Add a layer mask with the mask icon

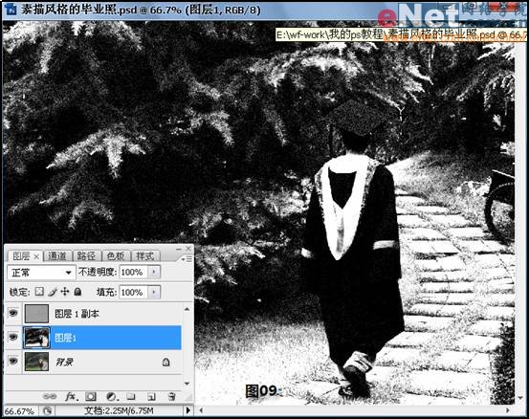pyautogui.click(x=91, y=396)
